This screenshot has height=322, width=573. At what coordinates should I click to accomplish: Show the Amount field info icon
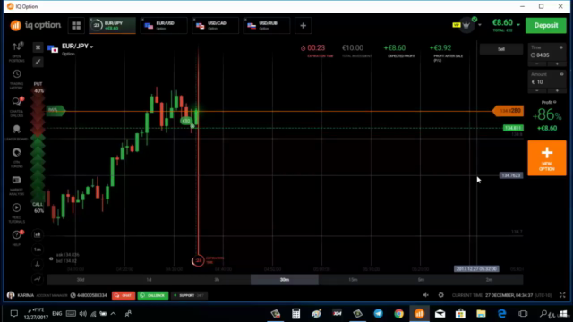(561, 74)
